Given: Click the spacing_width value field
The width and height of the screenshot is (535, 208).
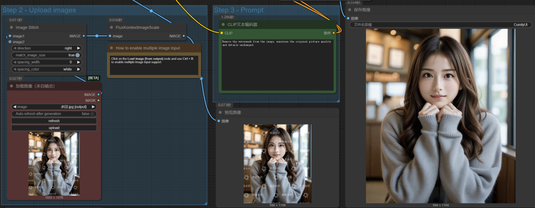Looking at the screenshot, I should click(x=47, y=62).
